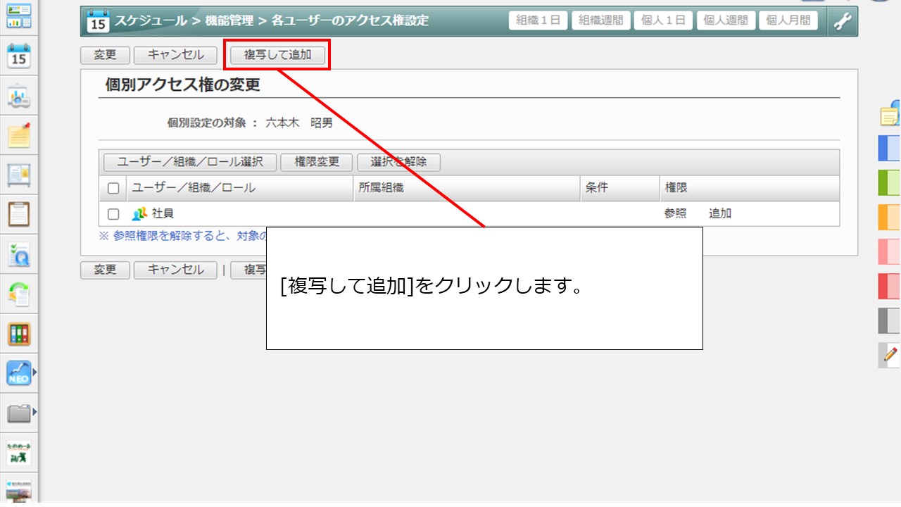The width and height of the screenshot is (901, 507).
Task: Open the gray folder icon in the sidebar
Action: (19, 413)
